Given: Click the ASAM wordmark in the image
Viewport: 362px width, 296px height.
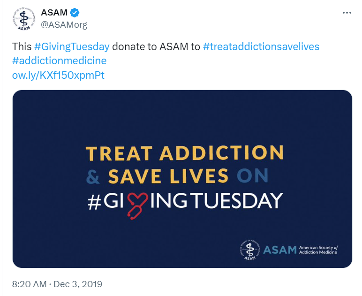Looking at the screenshot, I should click(x=279, y=250).
